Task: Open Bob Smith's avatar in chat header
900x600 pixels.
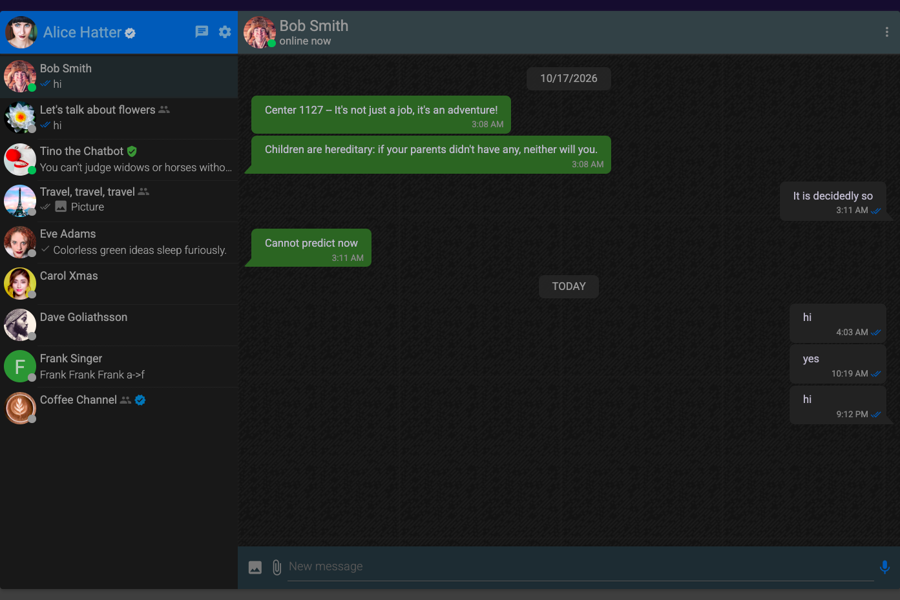Action: [260, 32]
